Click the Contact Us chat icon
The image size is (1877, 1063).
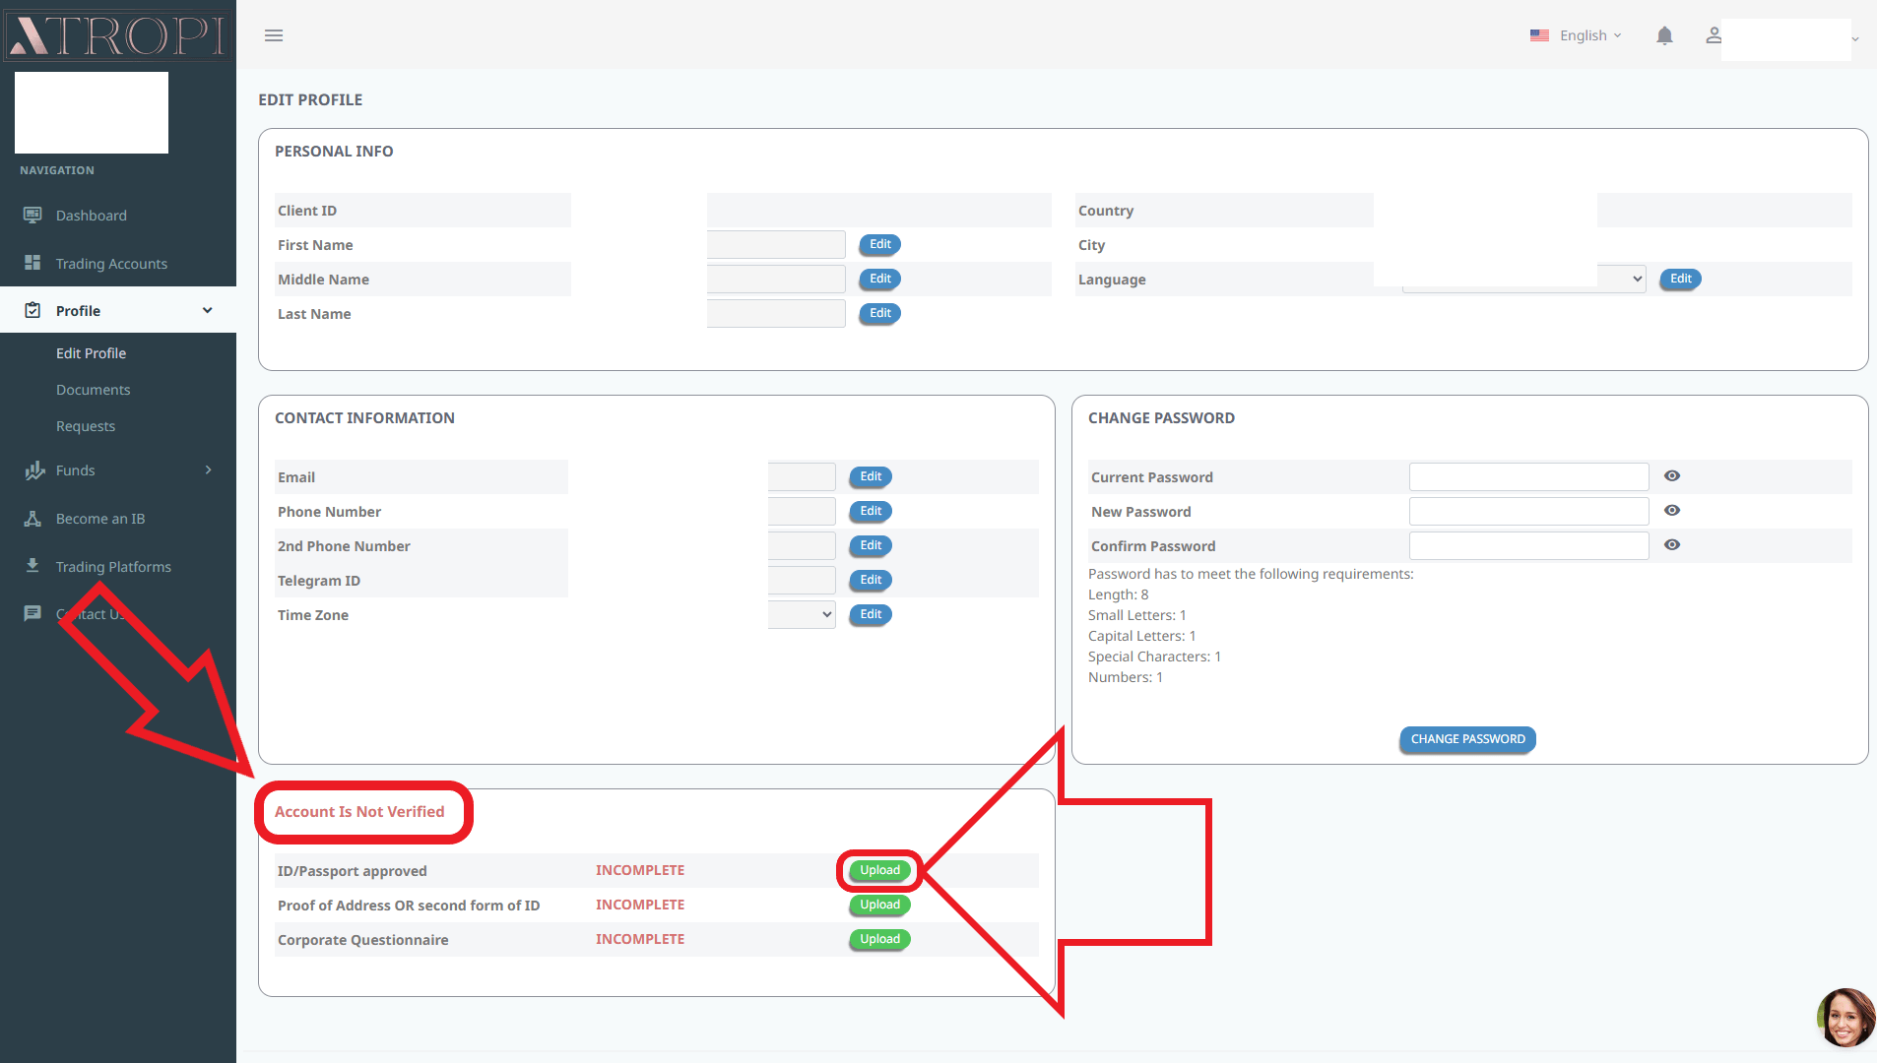(32, 613)
